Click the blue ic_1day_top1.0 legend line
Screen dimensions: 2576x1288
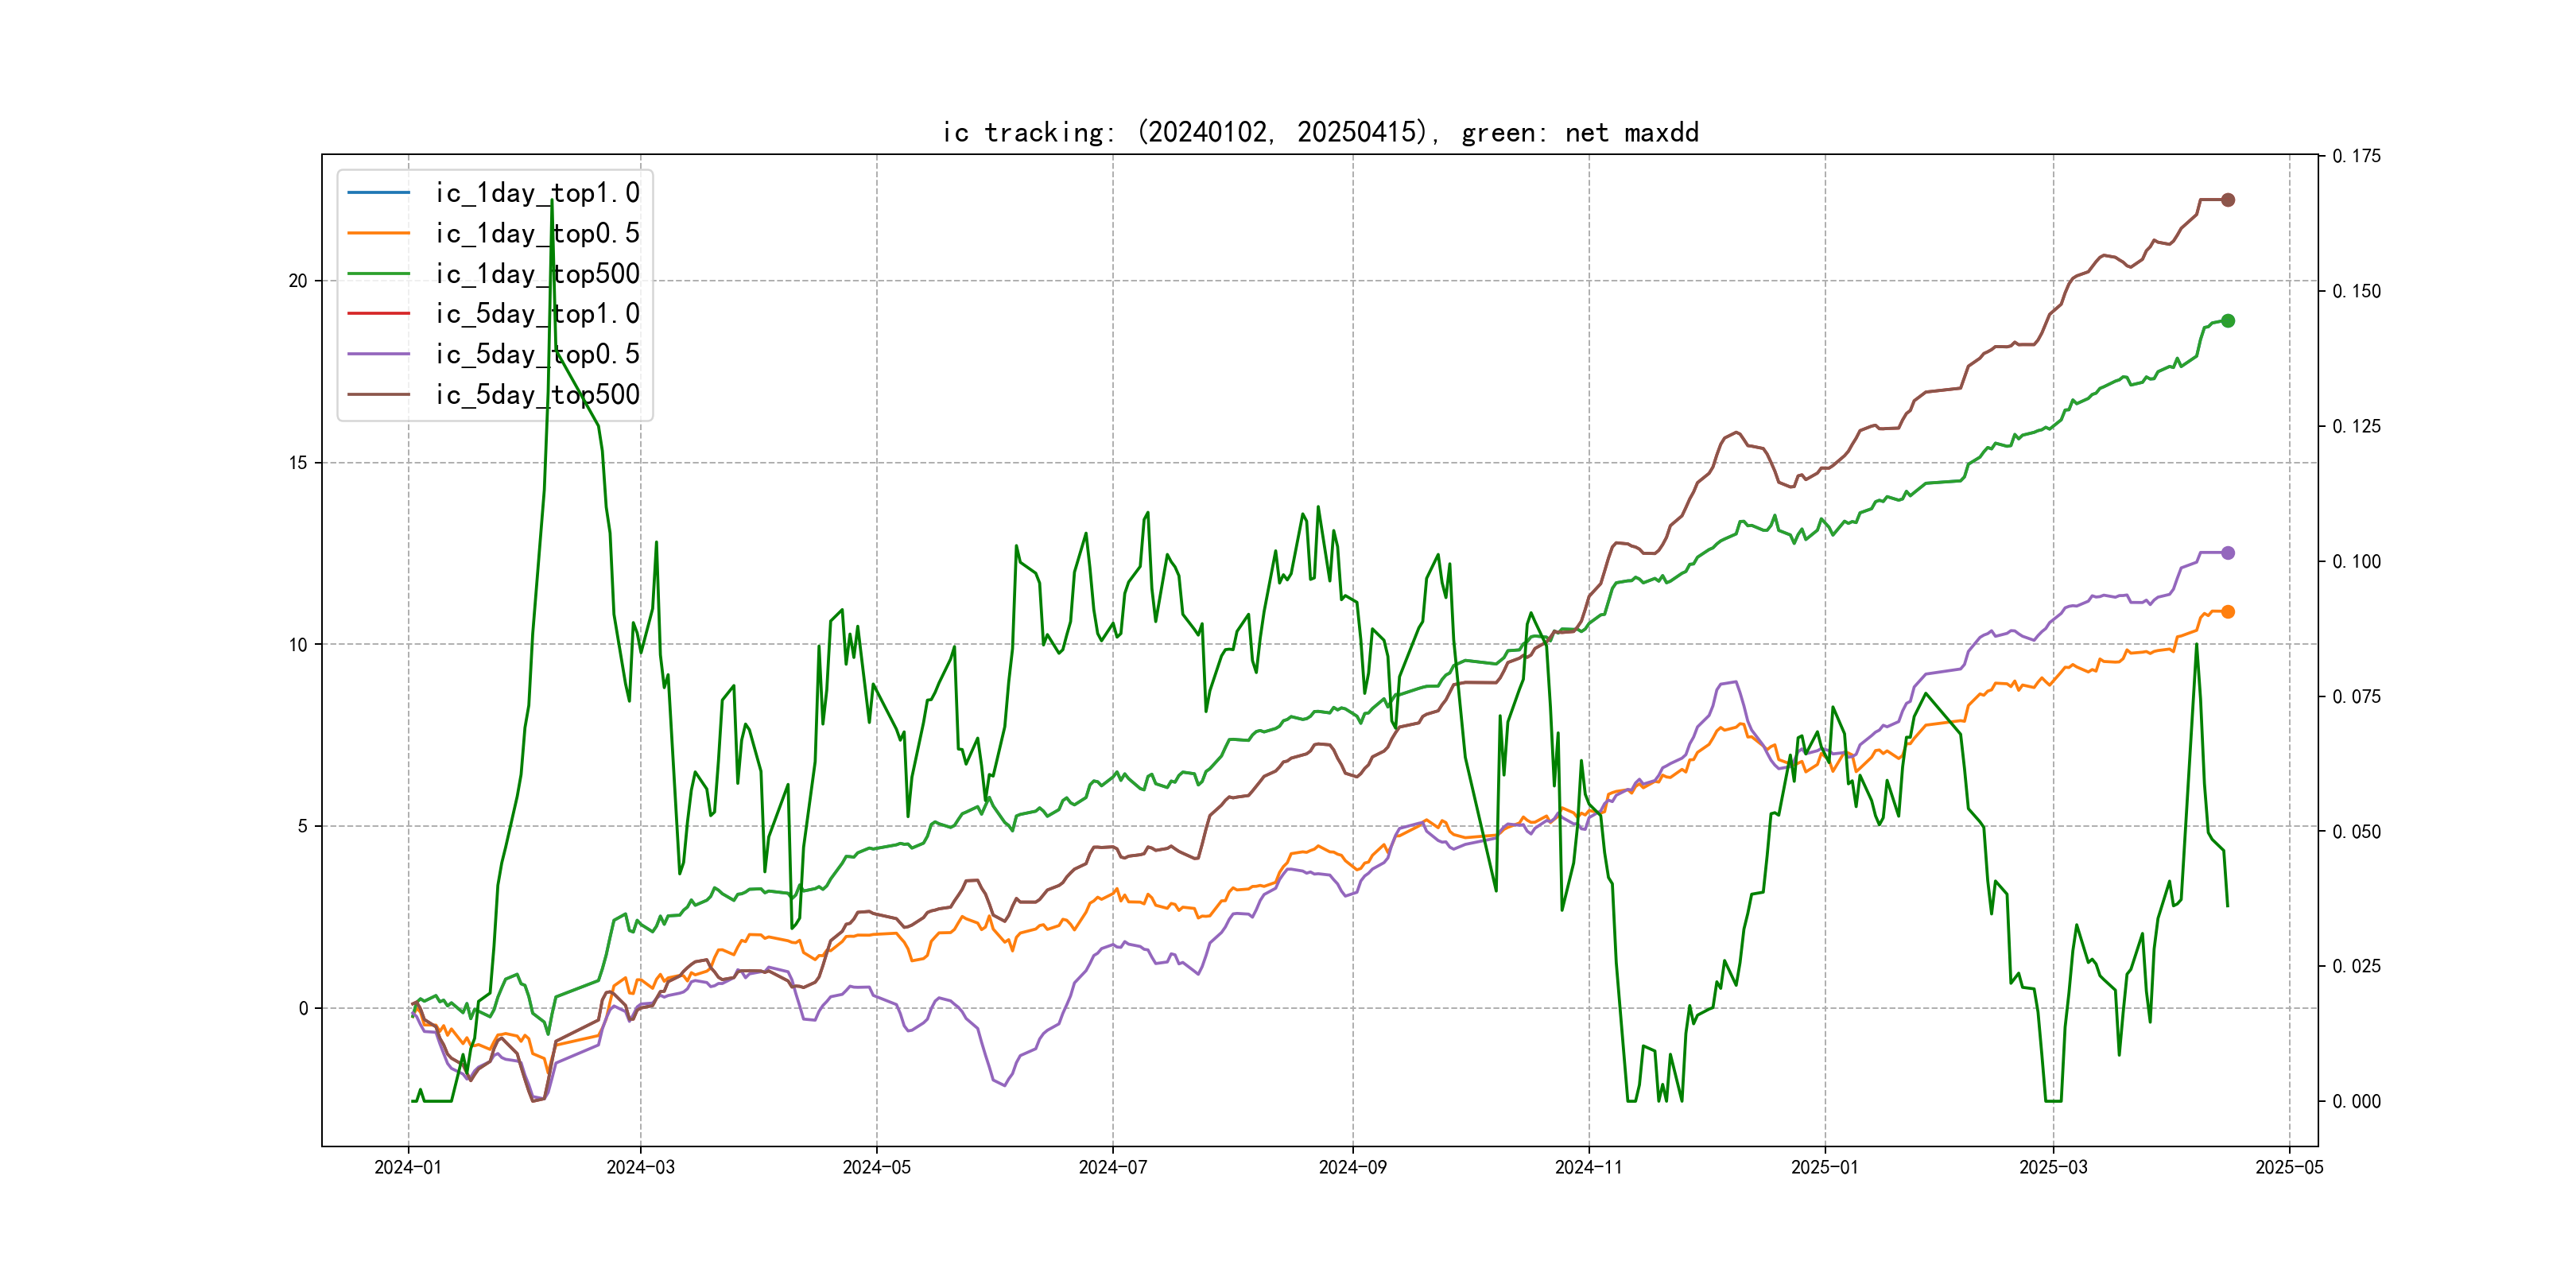tap(378, 192)
